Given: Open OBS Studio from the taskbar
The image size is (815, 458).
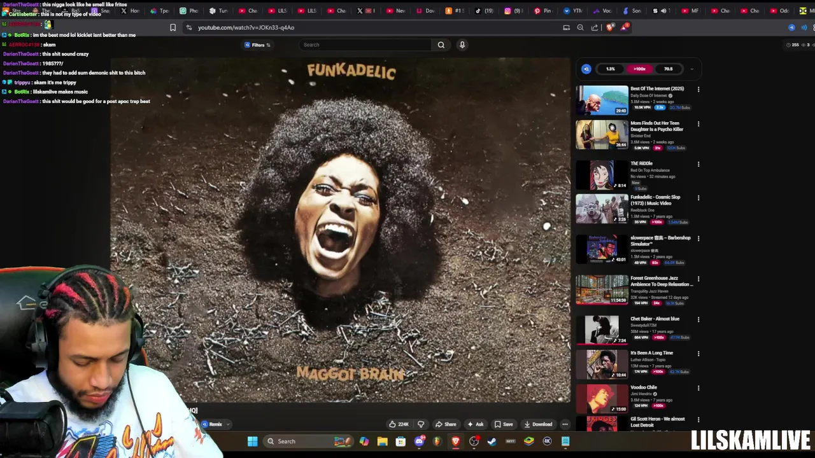Looking at the screenshot, I should (x=474, y=441).
